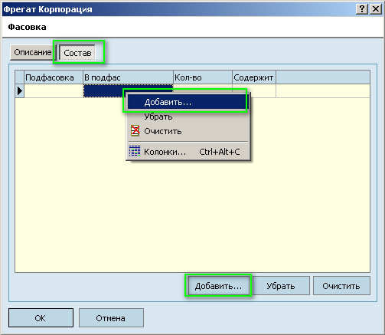The height and width of the screenshot is (335, 385).
Task: Open the Состав tab
Action: pos(77,53)
